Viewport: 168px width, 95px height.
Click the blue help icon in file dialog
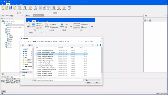[101, 45]
